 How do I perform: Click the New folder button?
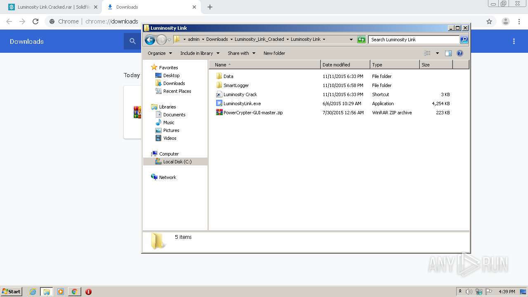tap(274, 53)
